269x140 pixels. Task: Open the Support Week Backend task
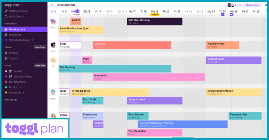[x=155, y=101]
